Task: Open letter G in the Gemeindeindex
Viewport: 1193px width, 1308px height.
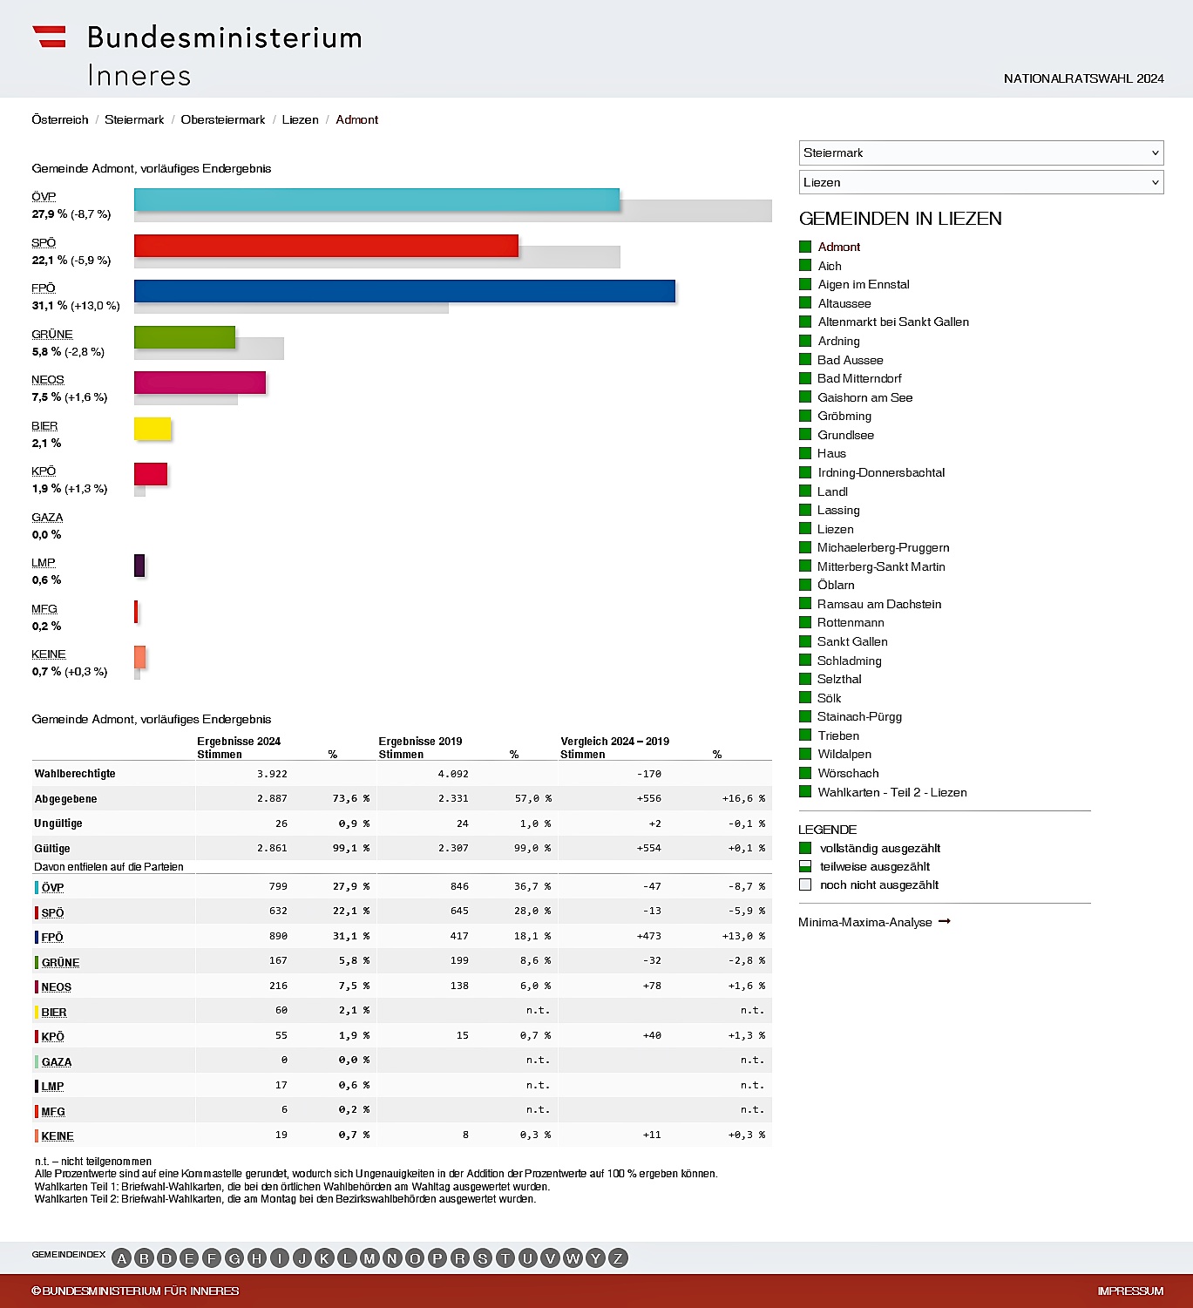Action: (x=234, y=1258)
